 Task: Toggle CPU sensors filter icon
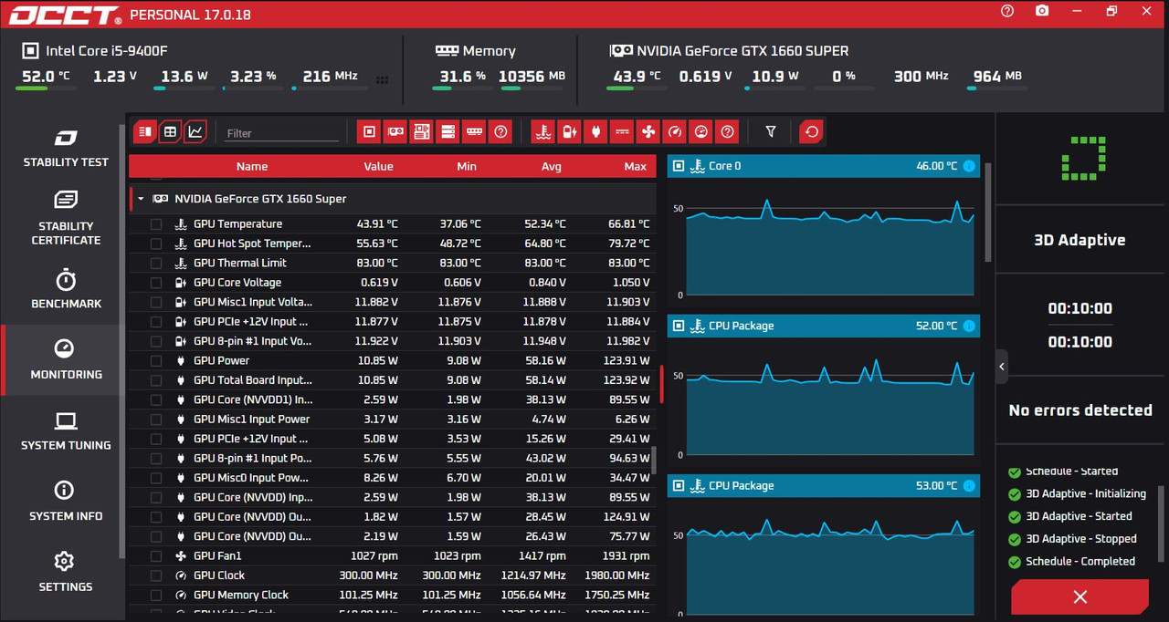(369, 132)
